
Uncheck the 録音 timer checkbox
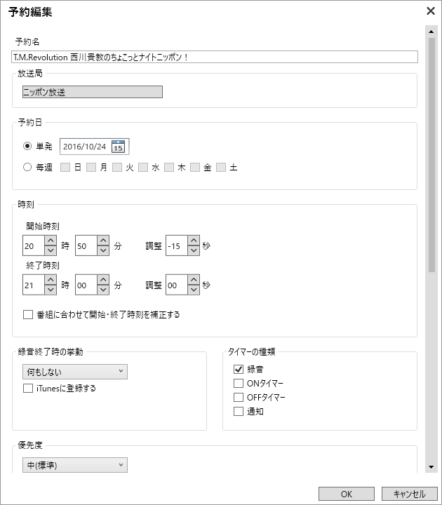(239, 369)
